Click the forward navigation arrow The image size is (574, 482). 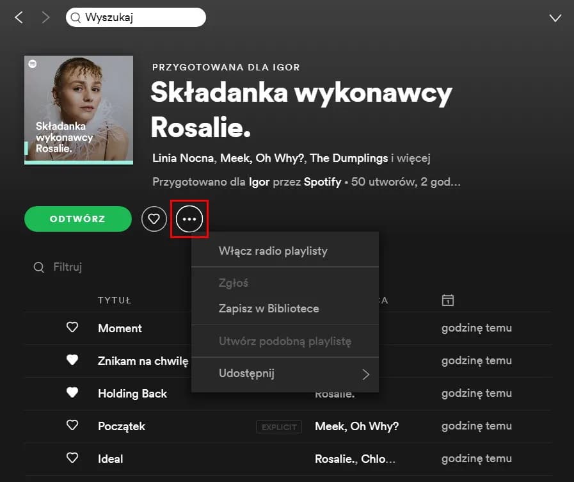45,17
